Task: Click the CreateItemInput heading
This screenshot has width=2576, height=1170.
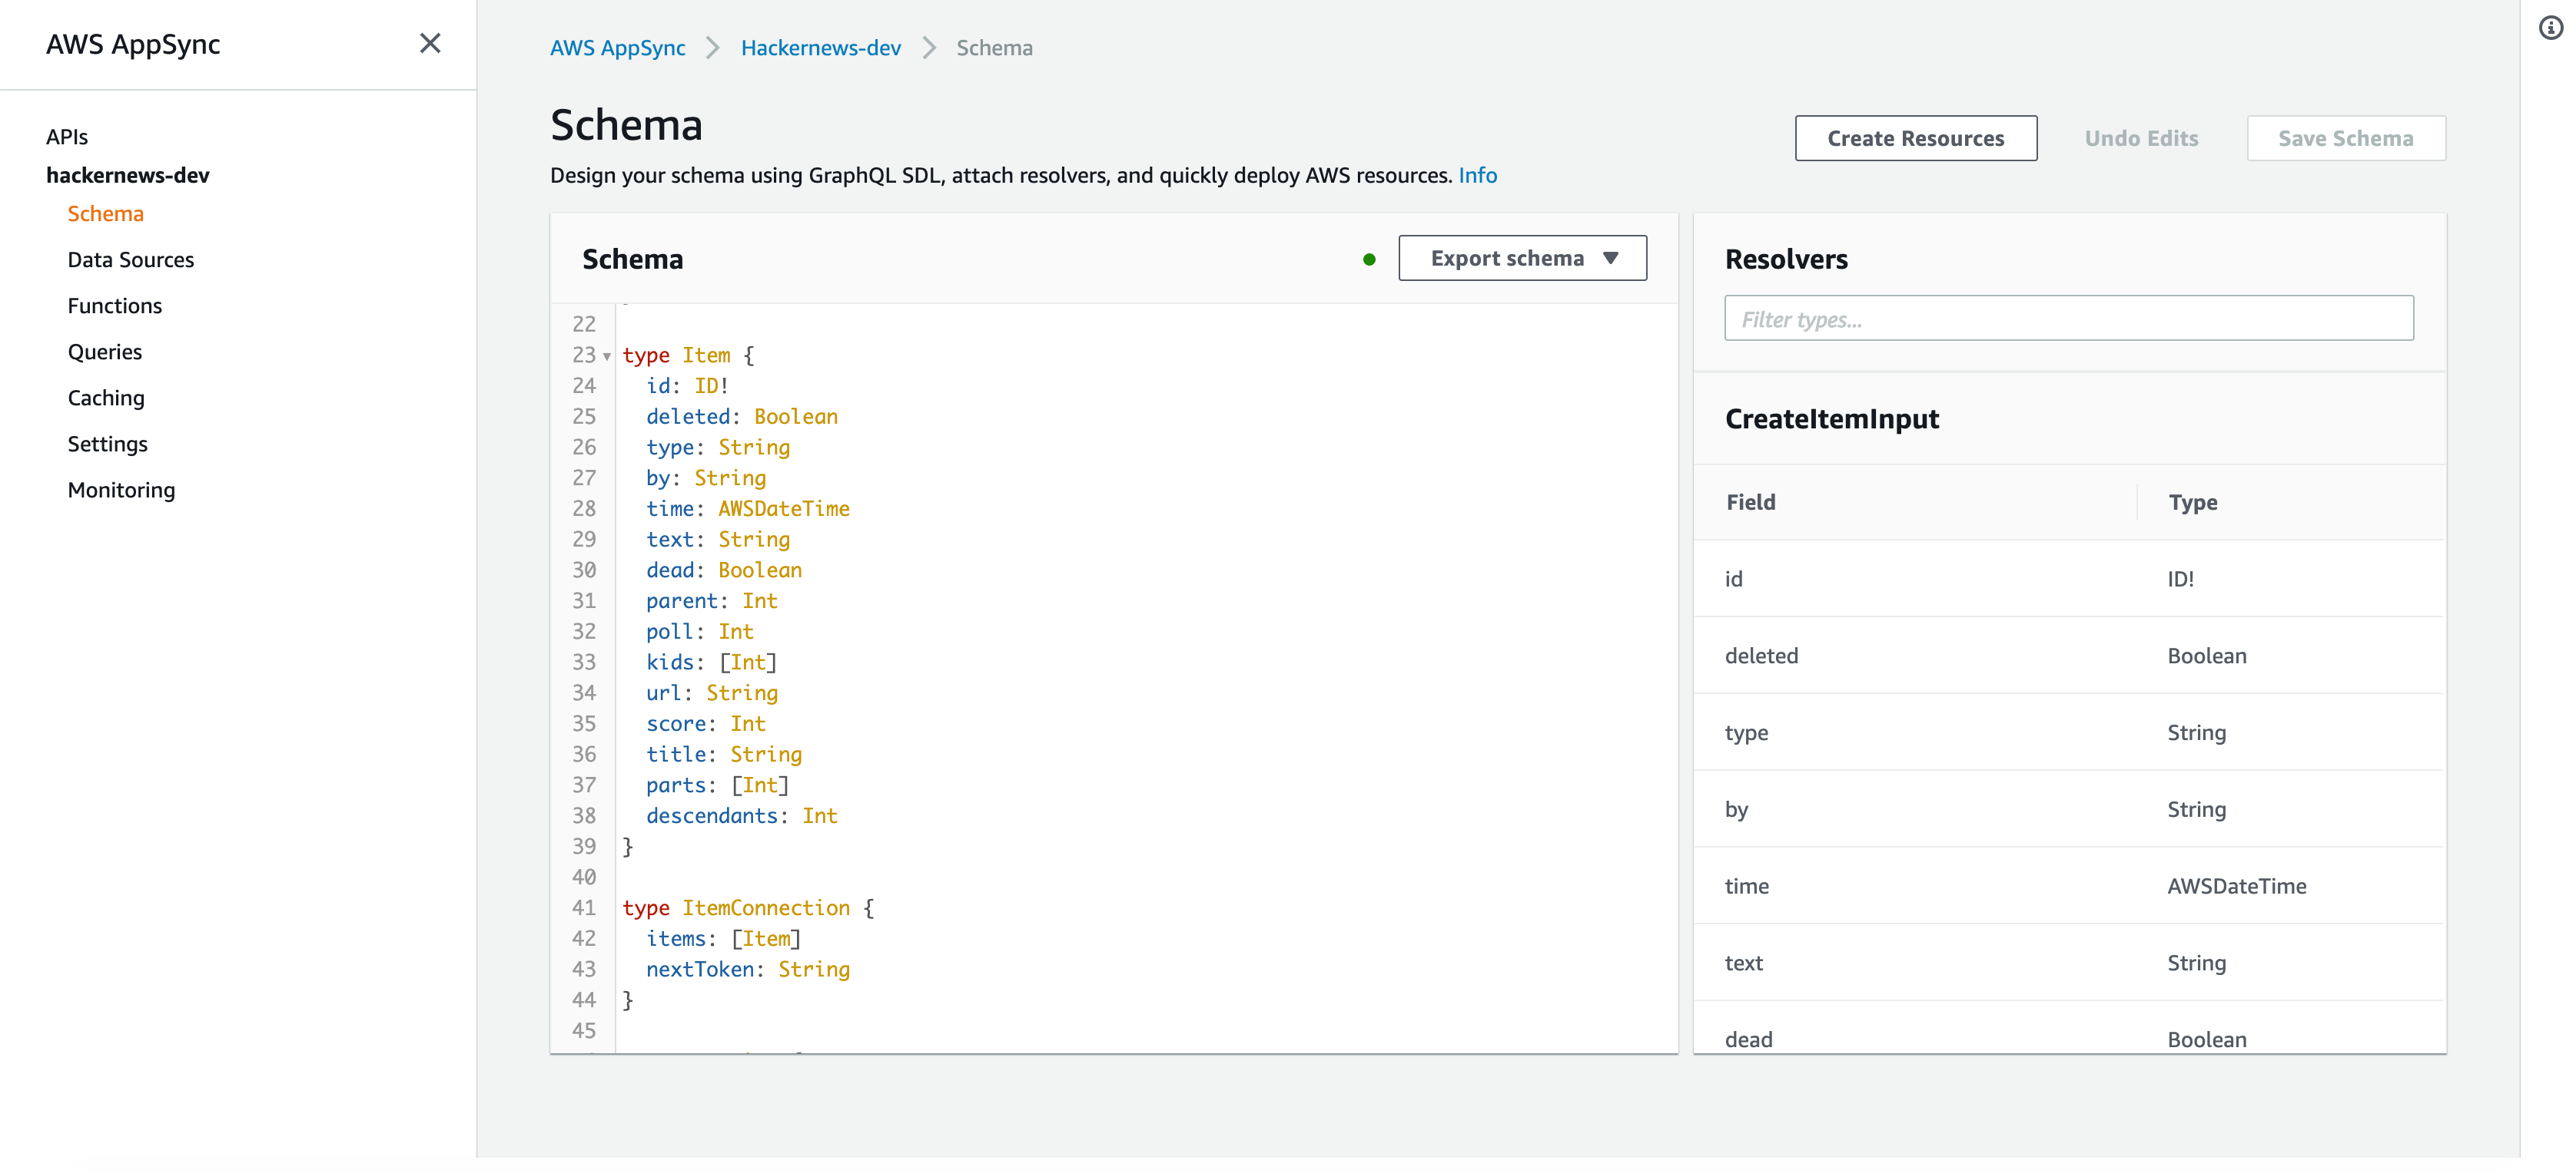Action: point(1832,418)
